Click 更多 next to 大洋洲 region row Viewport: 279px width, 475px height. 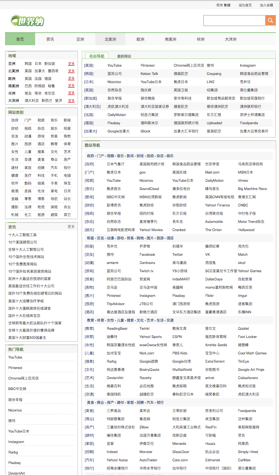pos(71,100)
